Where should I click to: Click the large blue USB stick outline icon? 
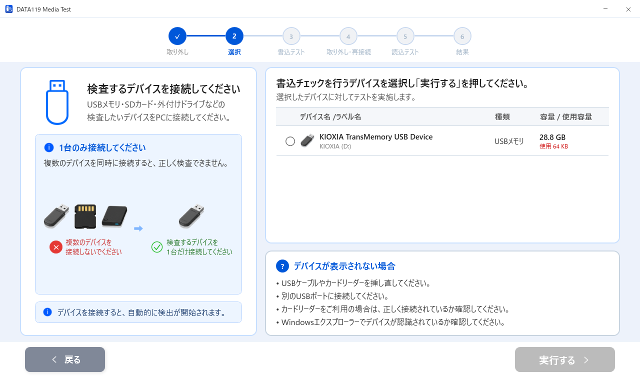57,102
